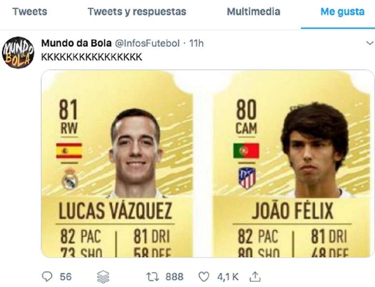The width and height of the screenshot is (375, 287).
Task: Retweet the Mundo da Bola tweet
Action: point(152,276)
